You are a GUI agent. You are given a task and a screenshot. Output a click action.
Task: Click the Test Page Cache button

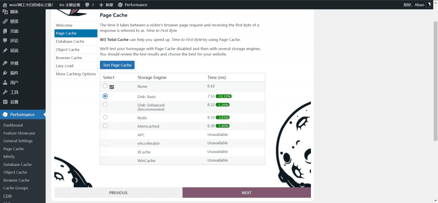117,65
